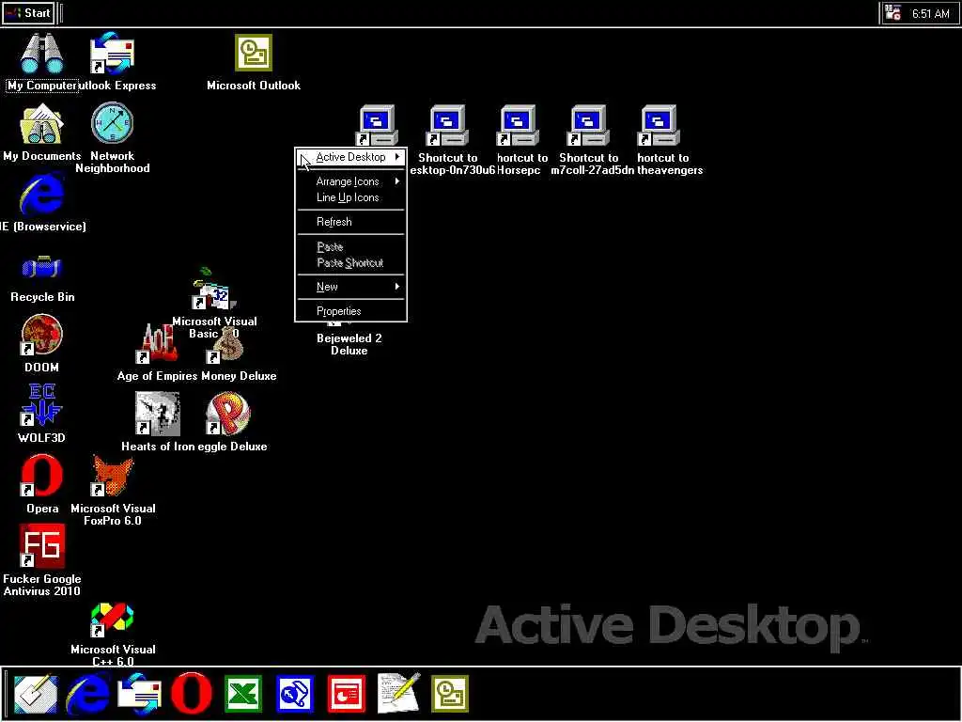Choose Paste Shortcut in context menu
The width and height of the screenshot is (962, 722).
[351, 263]
